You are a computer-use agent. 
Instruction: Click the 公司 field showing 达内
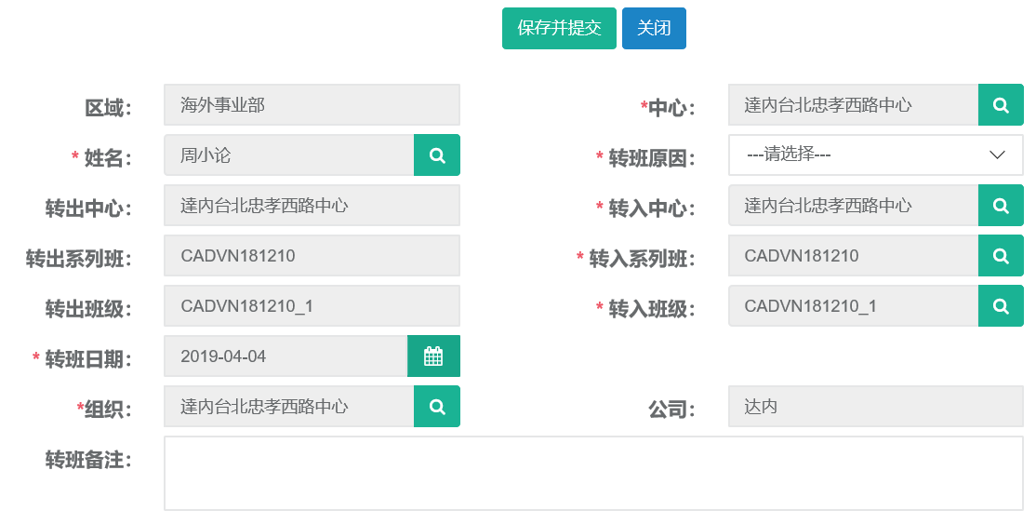pos(875,407)
